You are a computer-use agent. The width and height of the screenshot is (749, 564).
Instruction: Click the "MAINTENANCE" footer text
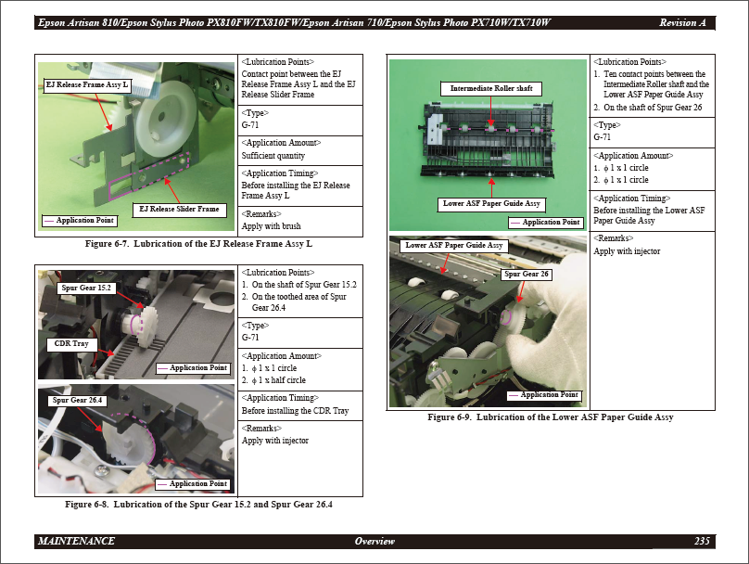point(77,541)
